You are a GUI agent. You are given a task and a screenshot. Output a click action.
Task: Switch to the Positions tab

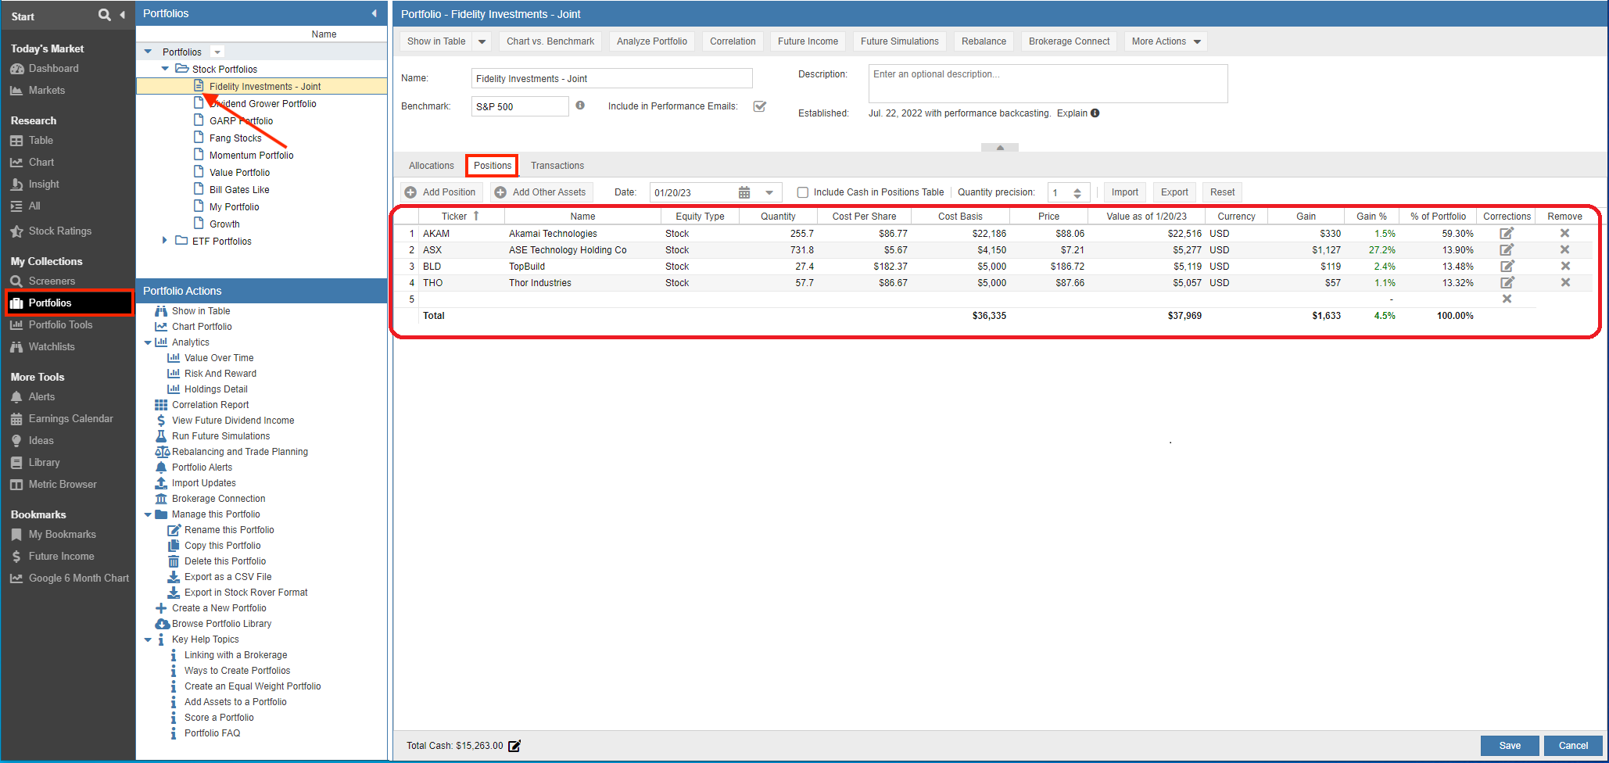pyautogui.click(x=493, y=166)
